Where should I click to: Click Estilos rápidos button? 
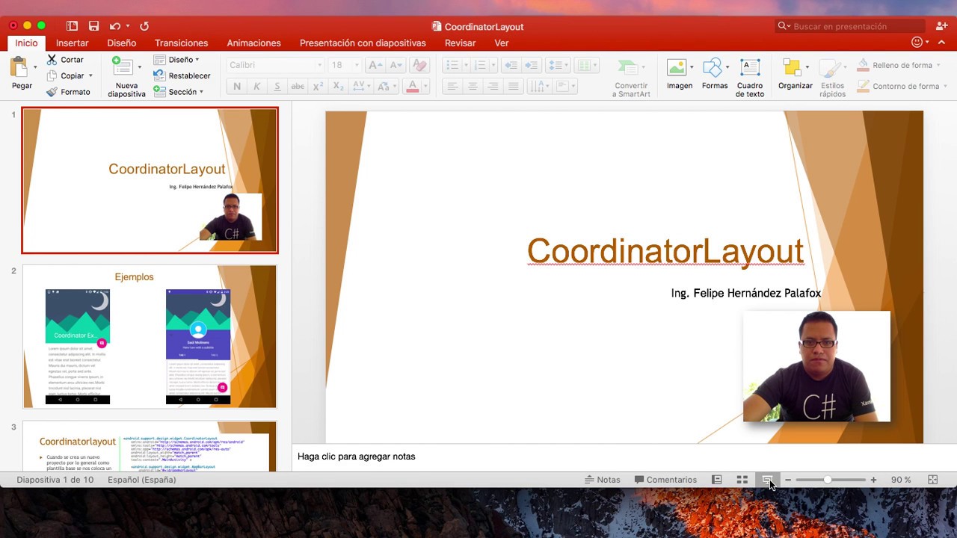point(832,78)
